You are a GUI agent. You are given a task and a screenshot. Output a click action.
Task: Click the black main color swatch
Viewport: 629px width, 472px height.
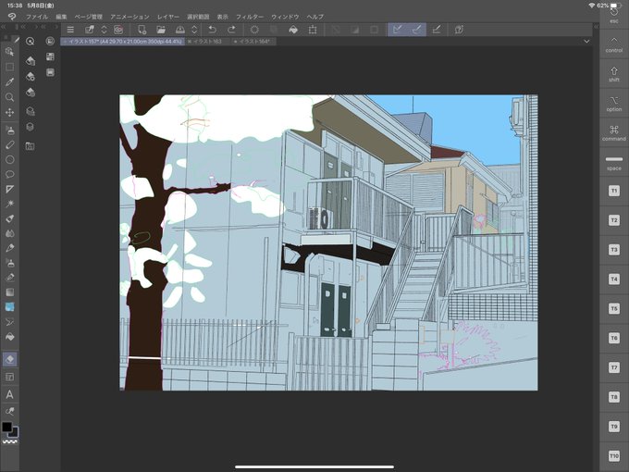tap(6, 427)
